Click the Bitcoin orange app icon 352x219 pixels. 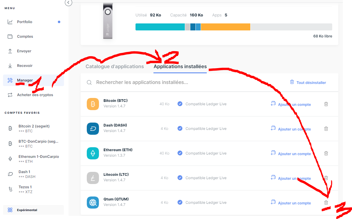[x=93, y=104]
